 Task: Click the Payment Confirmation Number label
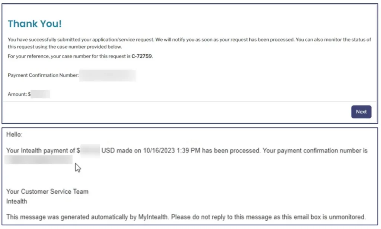(x=43, y=75)
